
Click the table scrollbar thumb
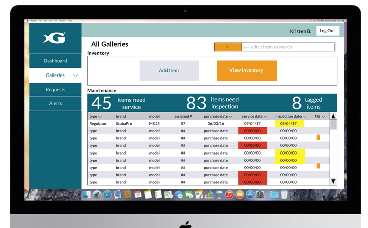click(333, 125)
